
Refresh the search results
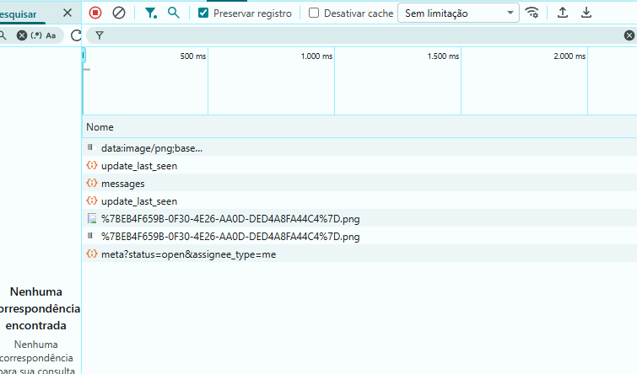coord(76,35)
